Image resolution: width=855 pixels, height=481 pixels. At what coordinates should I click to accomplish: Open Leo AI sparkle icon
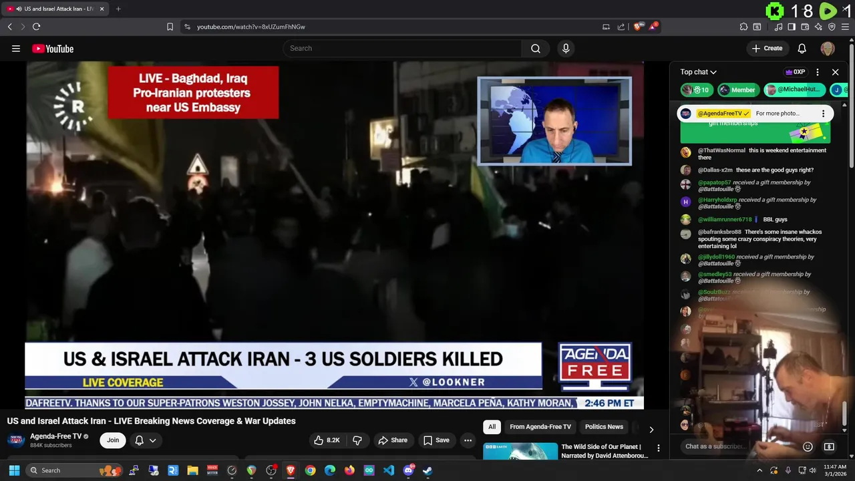pos(818,27)
